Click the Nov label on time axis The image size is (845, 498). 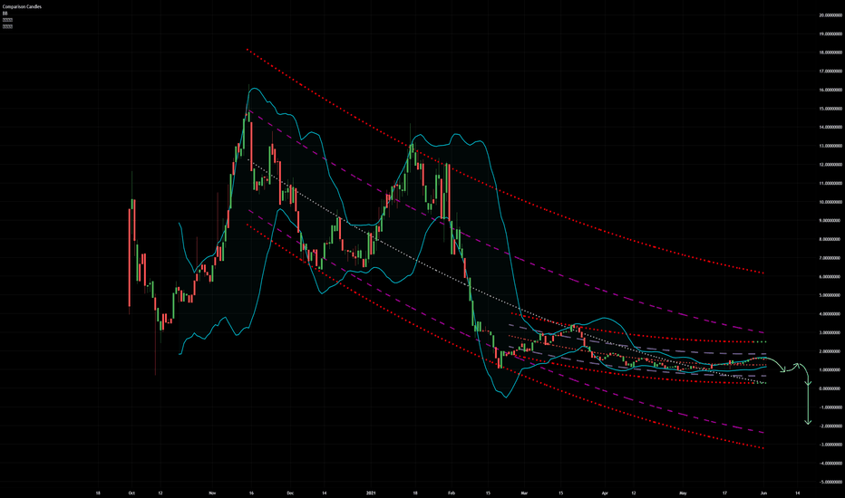click(212, 493)
